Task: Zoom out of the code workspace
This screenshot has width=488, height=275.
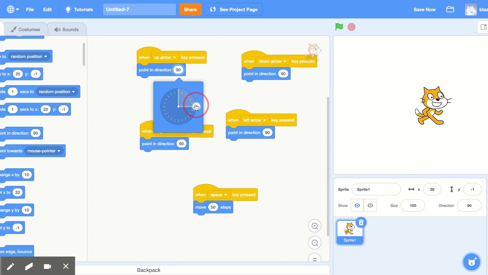Action: 315,243
